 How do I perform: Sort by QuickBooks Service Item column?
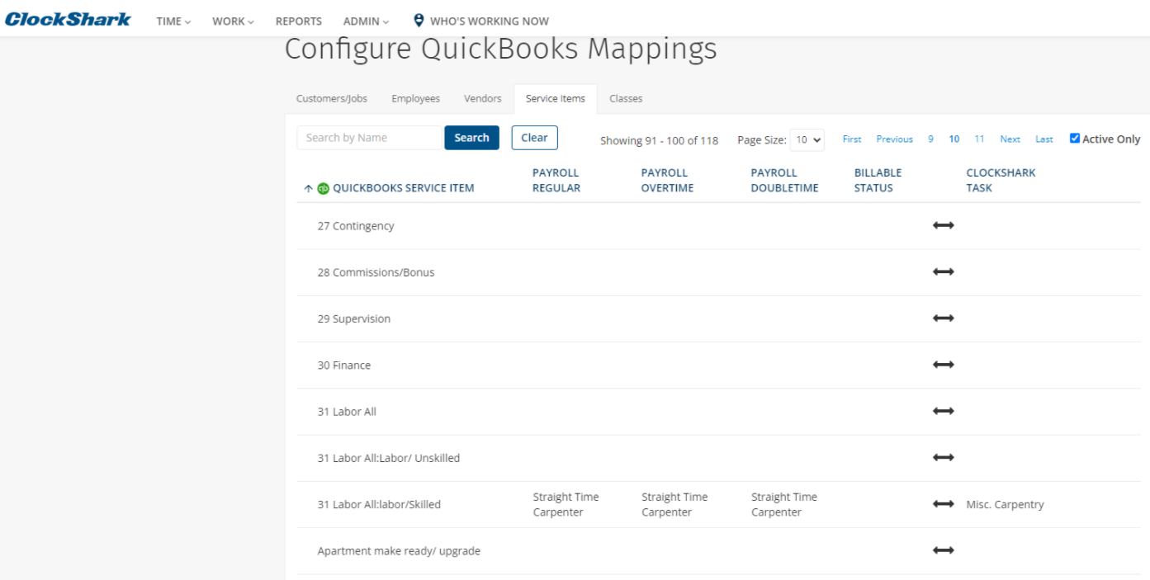(404, 188)
